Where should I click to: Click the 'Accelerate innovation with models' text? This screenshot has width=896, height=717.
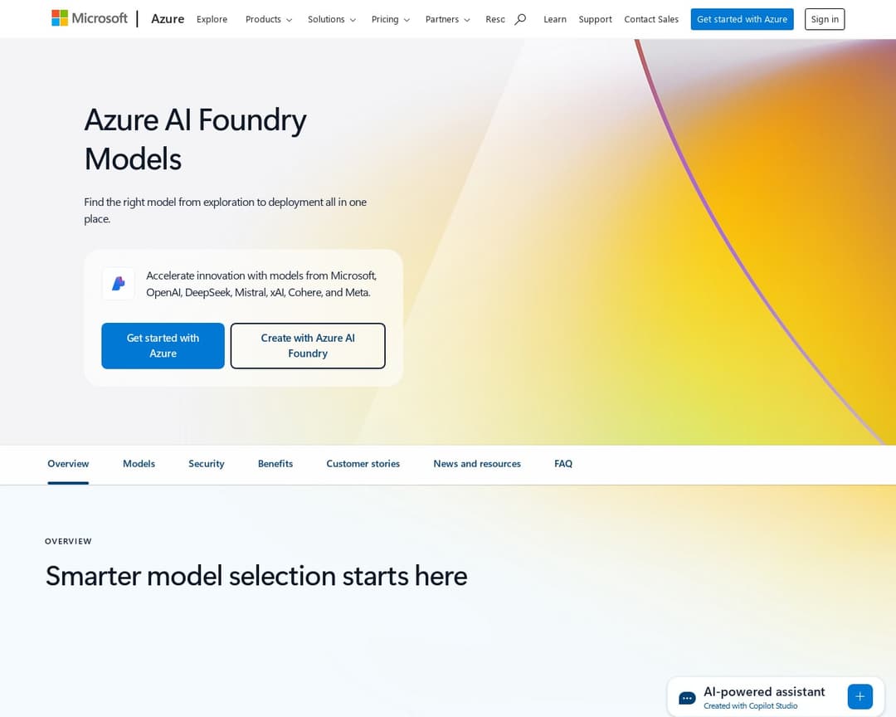(261, 284)
